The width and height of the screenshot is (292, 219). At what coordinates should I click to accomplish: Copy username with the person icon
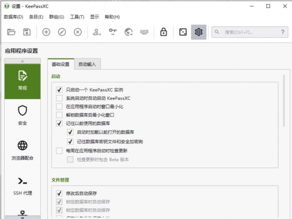click(97, 32)
